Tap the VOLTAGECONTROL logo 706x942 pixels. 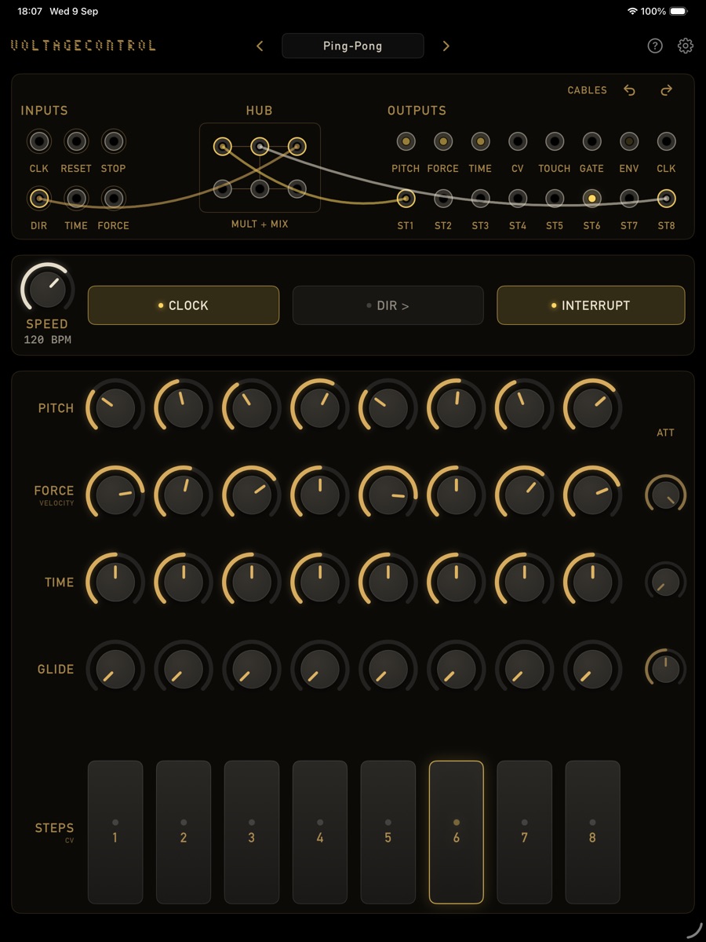83,46
